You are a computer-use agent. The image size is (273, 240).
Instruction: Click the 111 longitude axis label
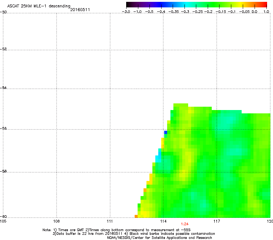click(110, 221)
